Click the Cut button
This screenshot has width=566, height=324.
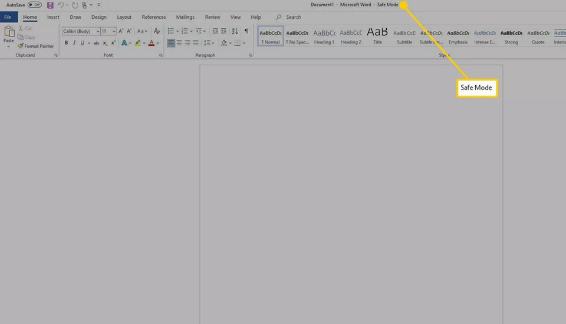coord(25,28)
